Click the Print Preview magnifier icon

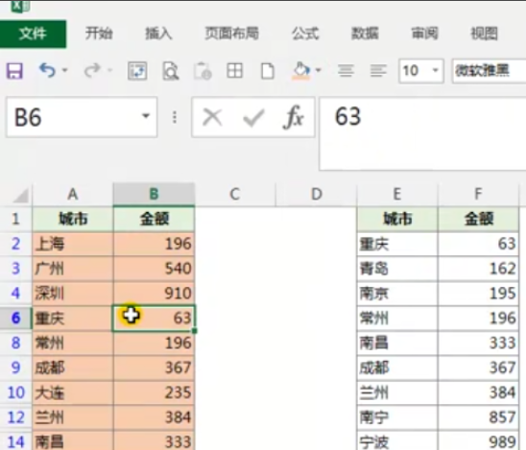click(171, 71)
